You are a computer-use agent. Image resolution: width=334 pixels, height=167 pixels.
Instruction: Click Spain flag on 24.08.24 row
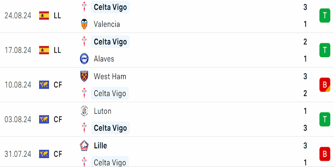[x=44, y=15]
